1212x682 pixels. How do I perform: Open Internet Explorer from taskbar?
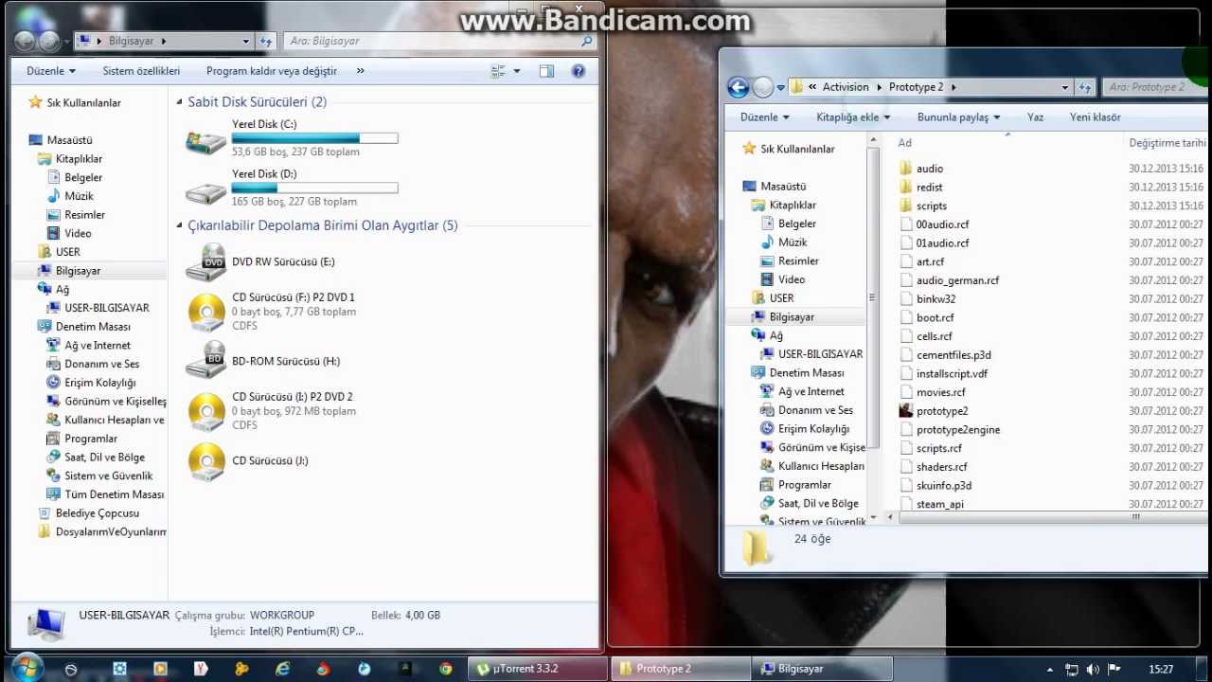pos(282,669)
